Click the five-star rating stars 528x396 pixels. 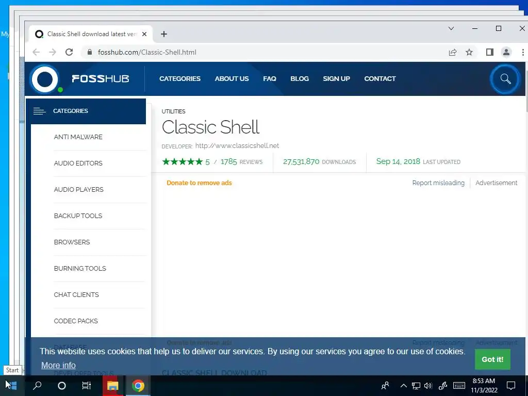click(183, 162)
